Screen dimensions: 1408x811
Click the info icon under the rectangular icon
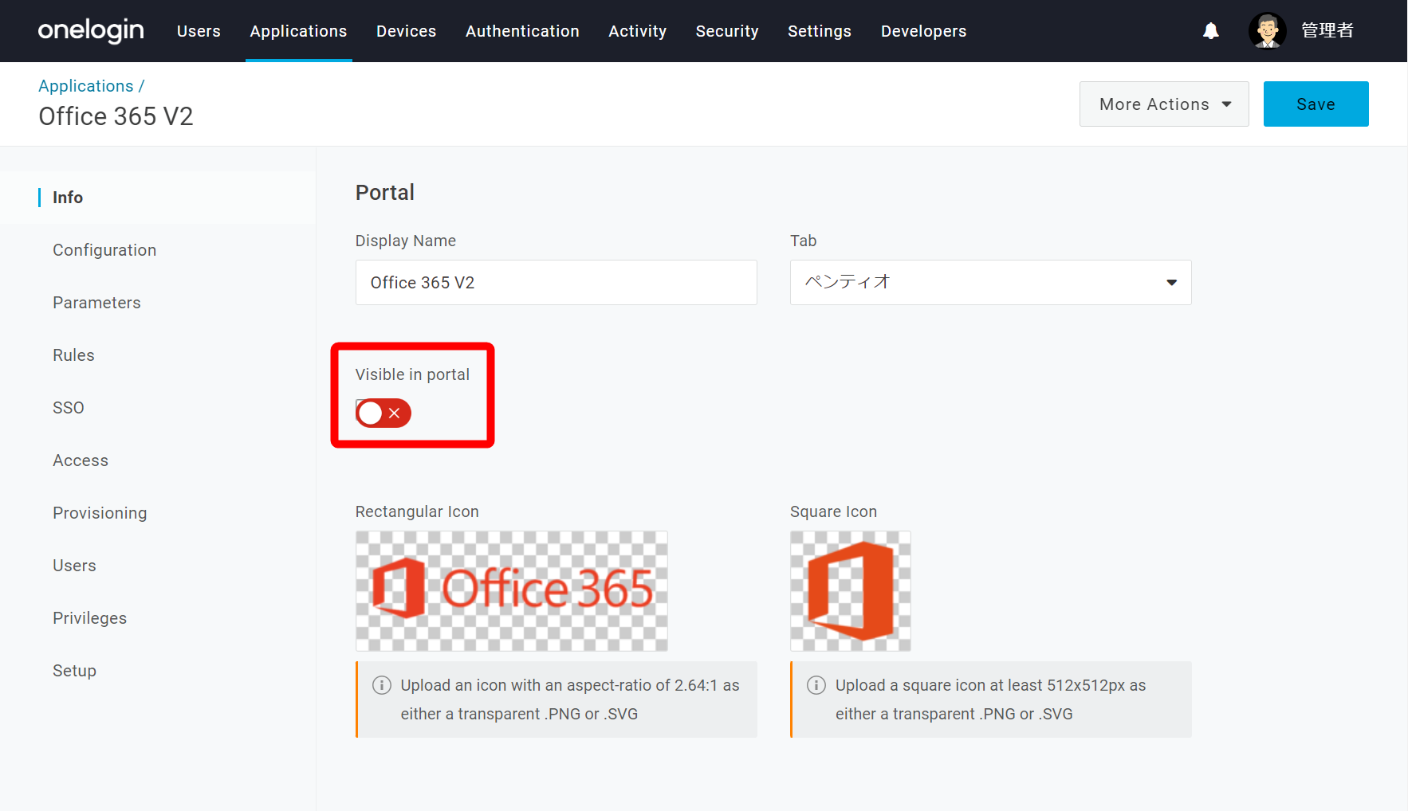382,685
